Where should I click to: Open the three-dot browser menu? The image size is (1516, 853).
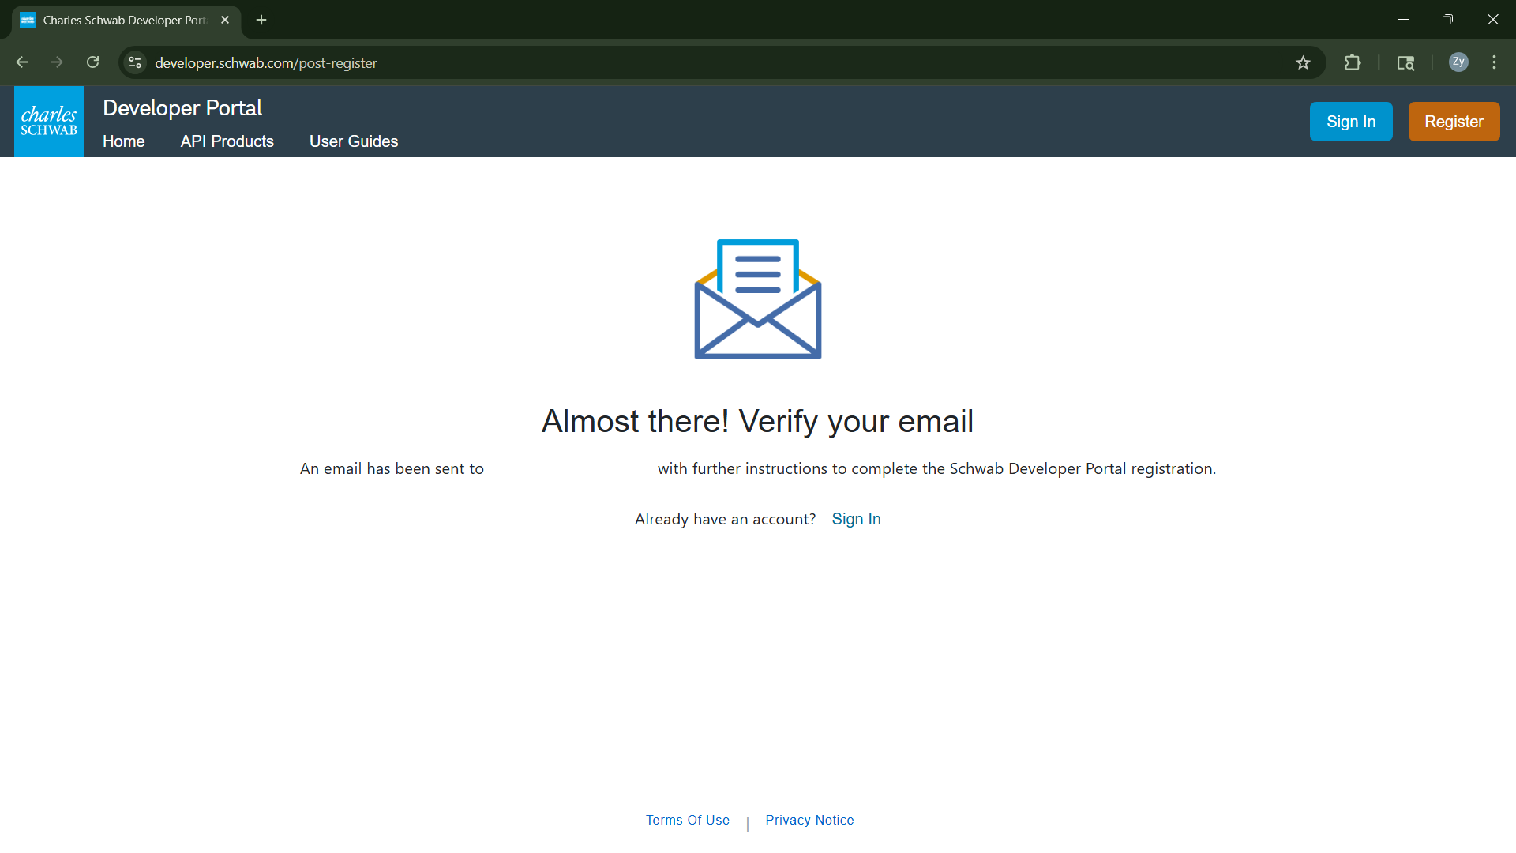(x=1494, y=62)
